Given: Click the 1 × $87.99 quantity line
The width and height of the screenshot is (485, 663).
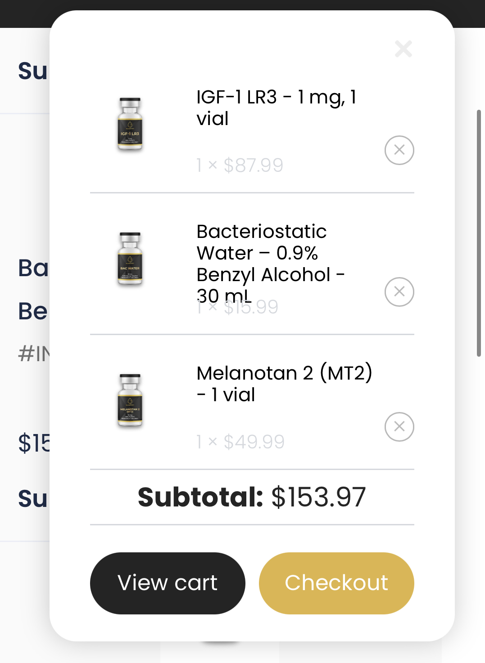Looking at the screenshot, I should (x=240, y=166).
